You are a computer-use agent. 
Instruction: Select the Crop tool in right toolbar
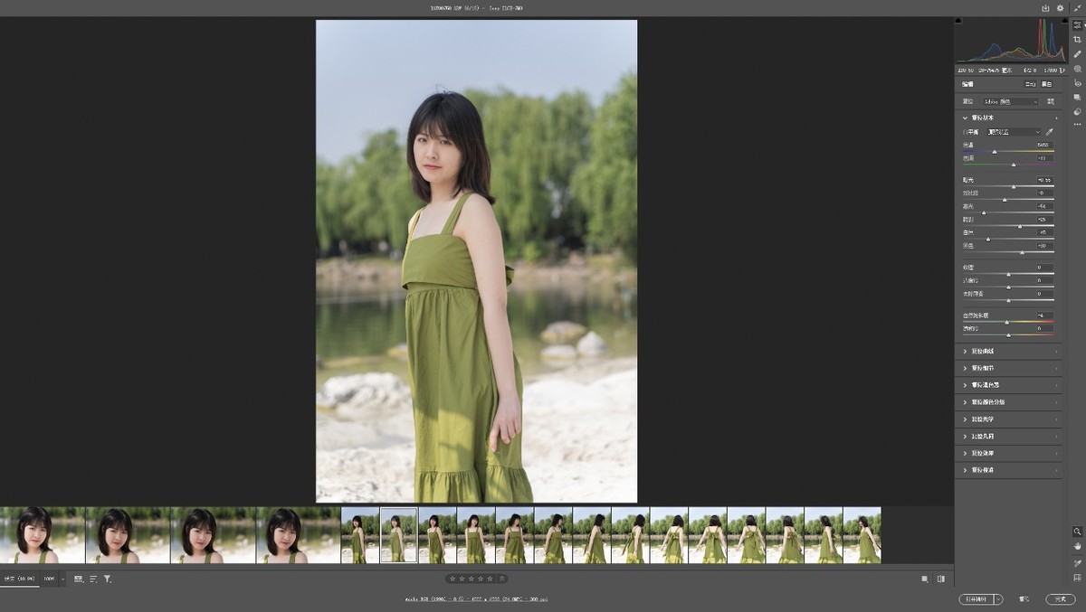[x=1077, y=40]
